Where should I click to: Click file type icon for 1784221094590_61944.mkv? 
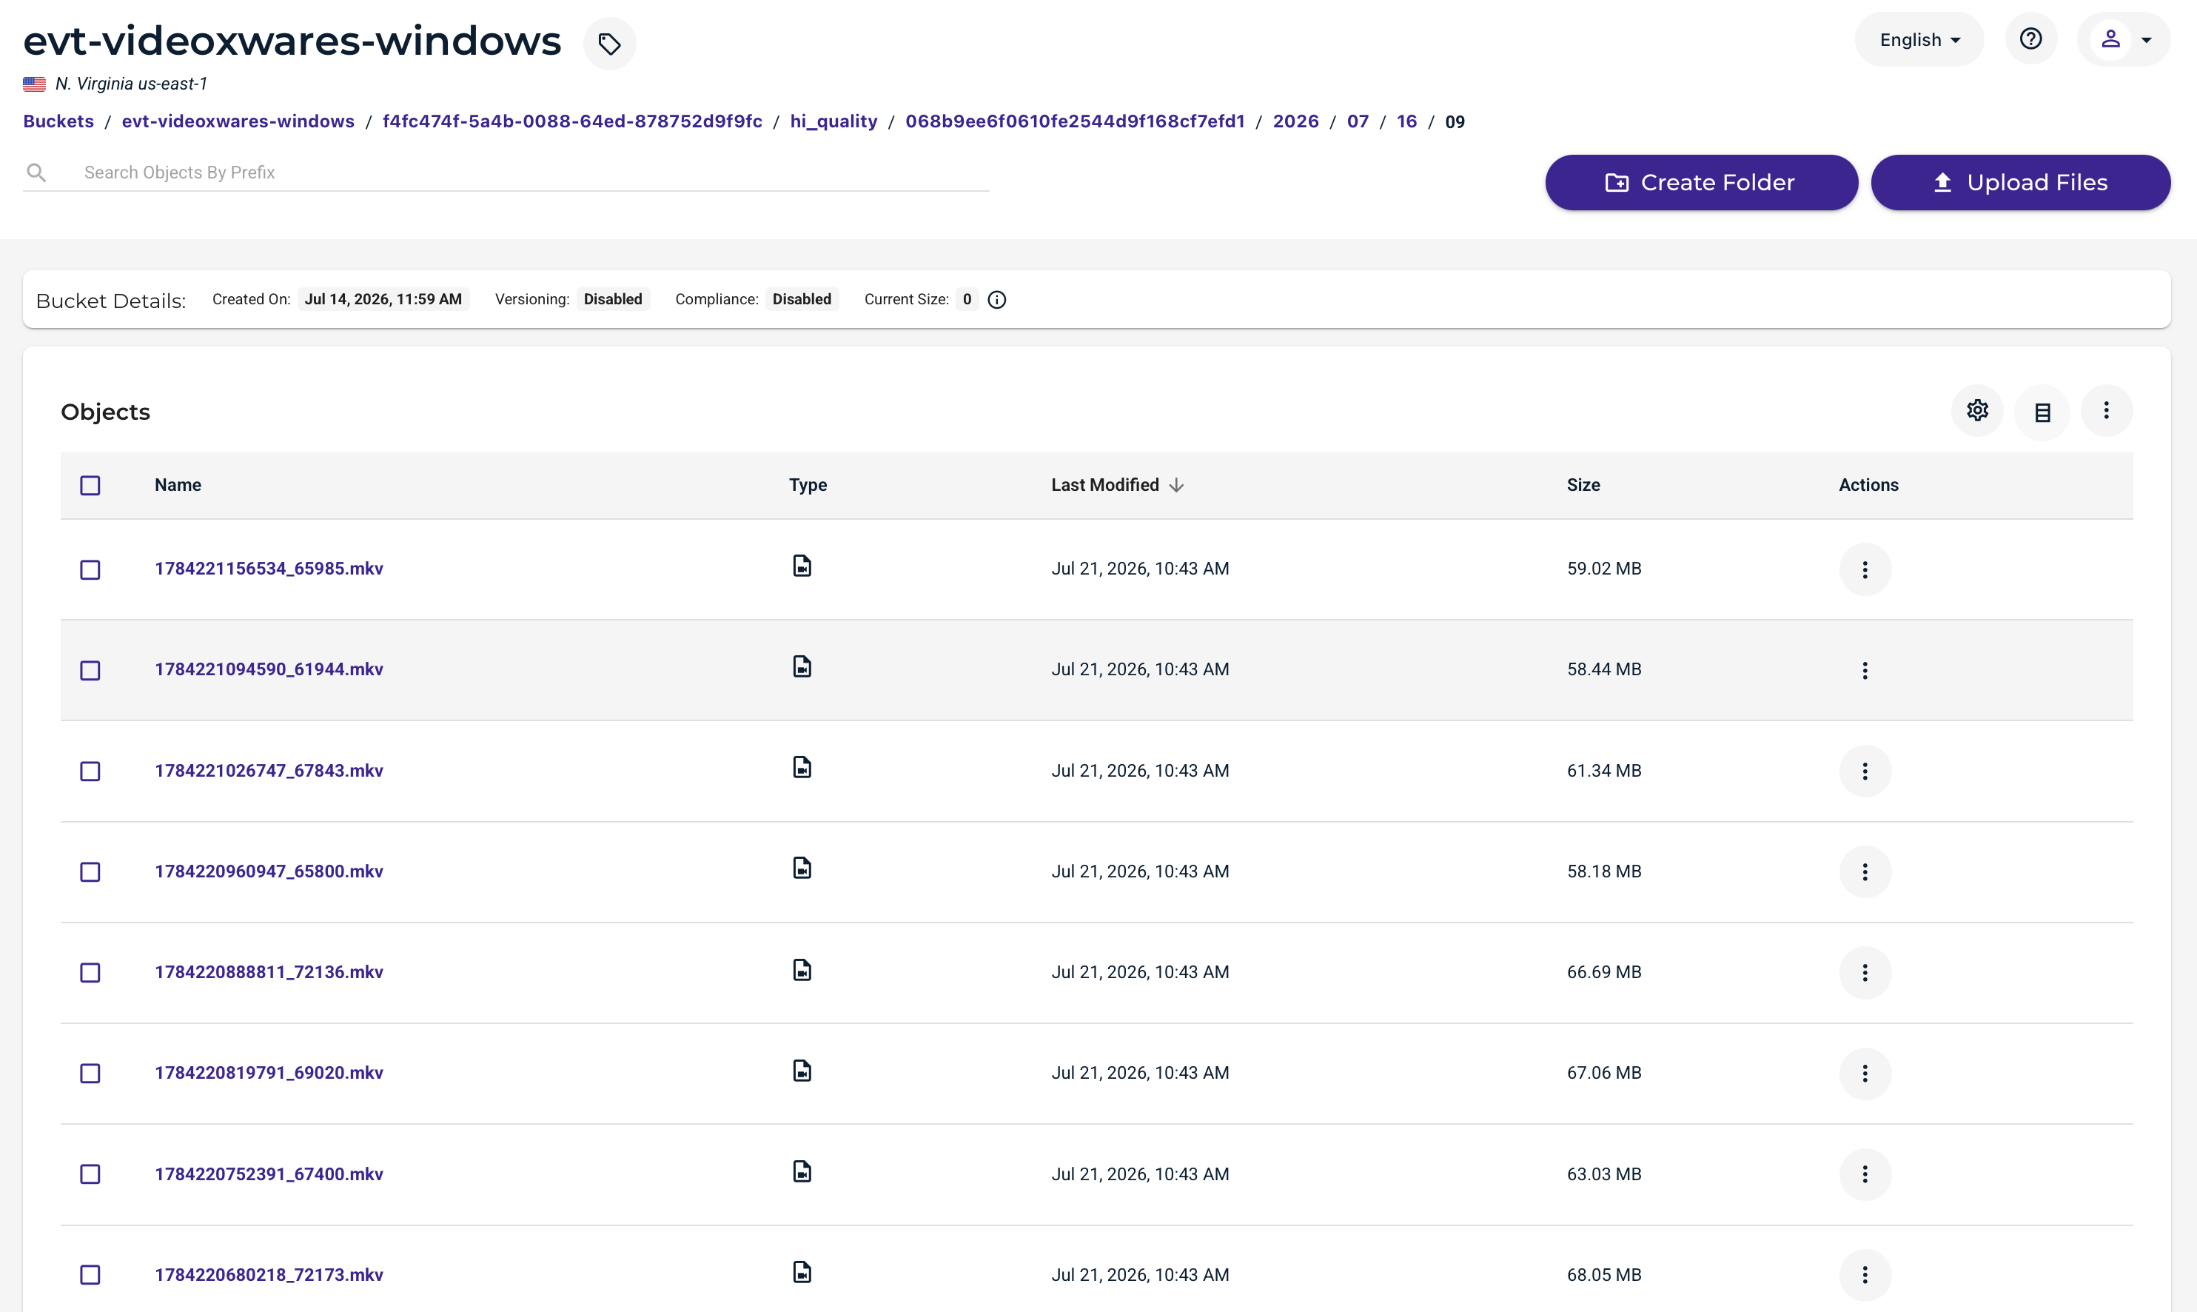point(802,666)
